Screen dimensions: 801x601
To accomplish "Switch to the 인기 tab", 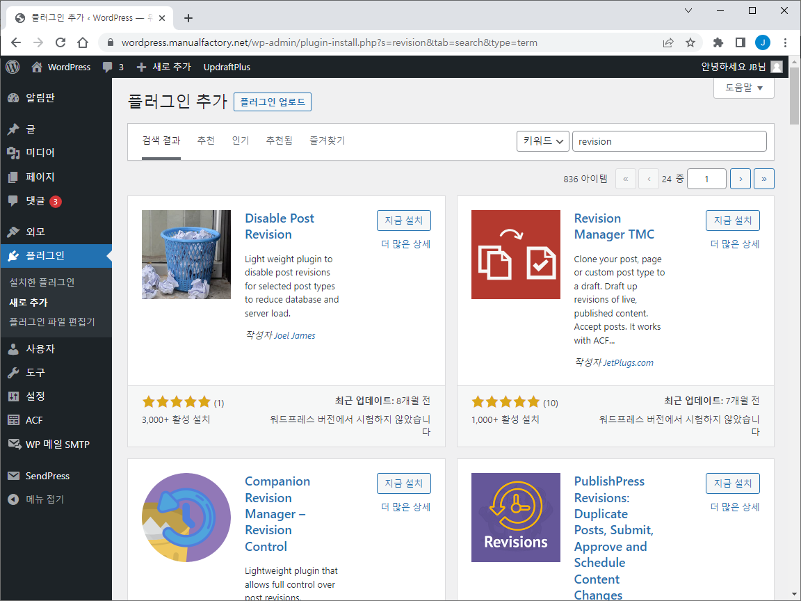I will click(241, 141).
